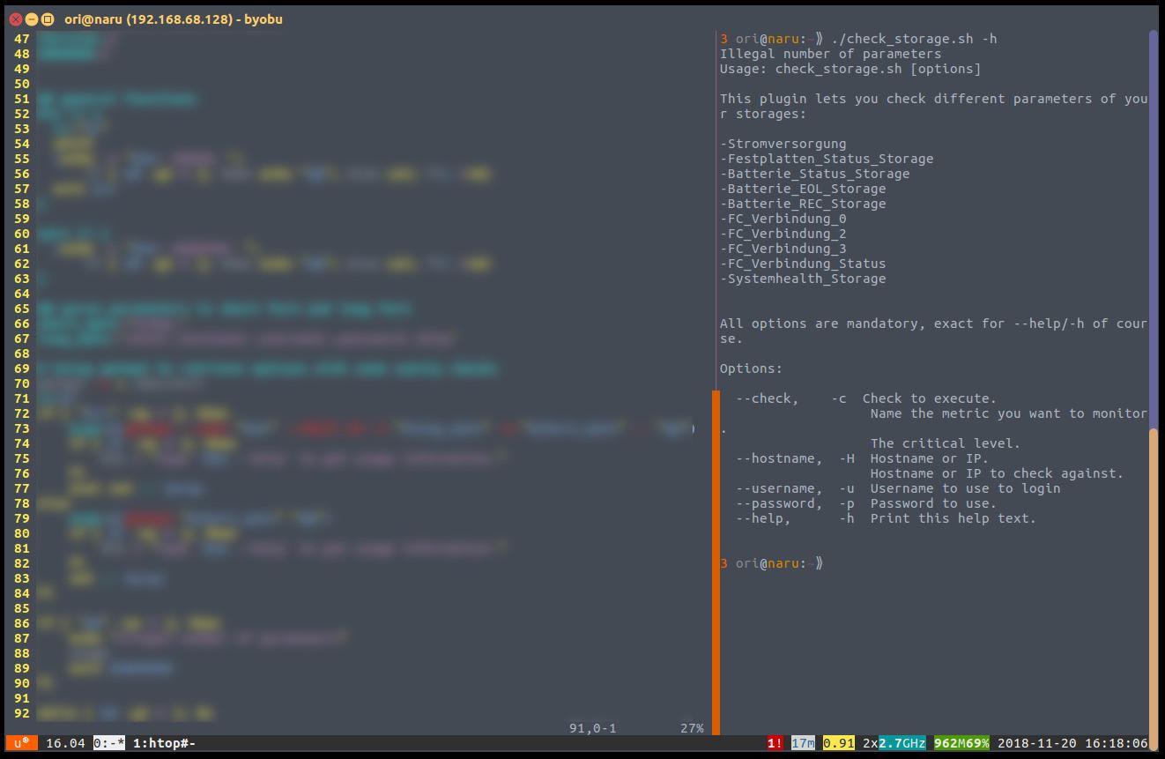
Task: Click line number 71 in the editor
Action: (21, 398)
